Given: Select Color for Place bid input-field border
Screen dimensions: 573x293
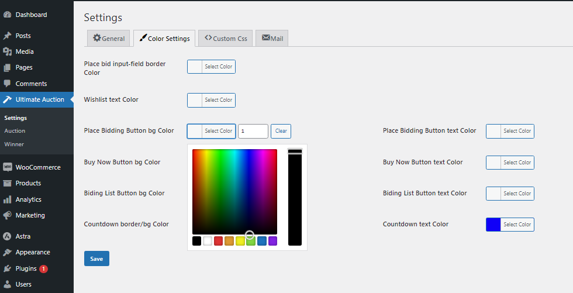Looking at the screenshot, I should [x=211, y=67].
